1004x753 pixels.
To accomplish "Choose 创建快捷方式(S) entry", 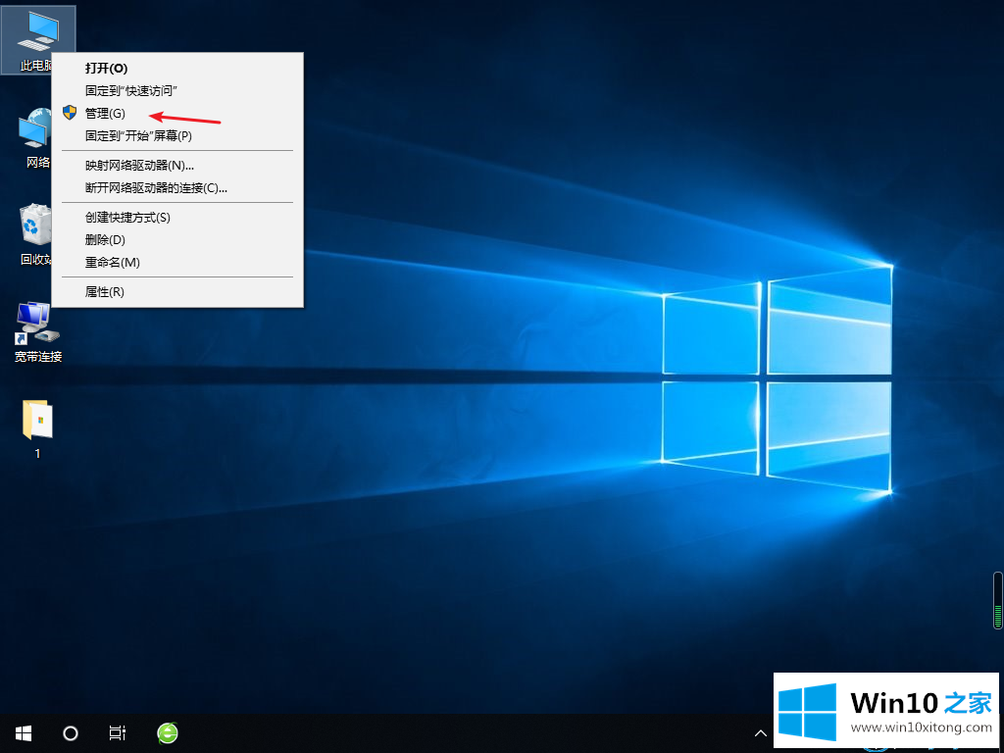I will tap(177, 217).
